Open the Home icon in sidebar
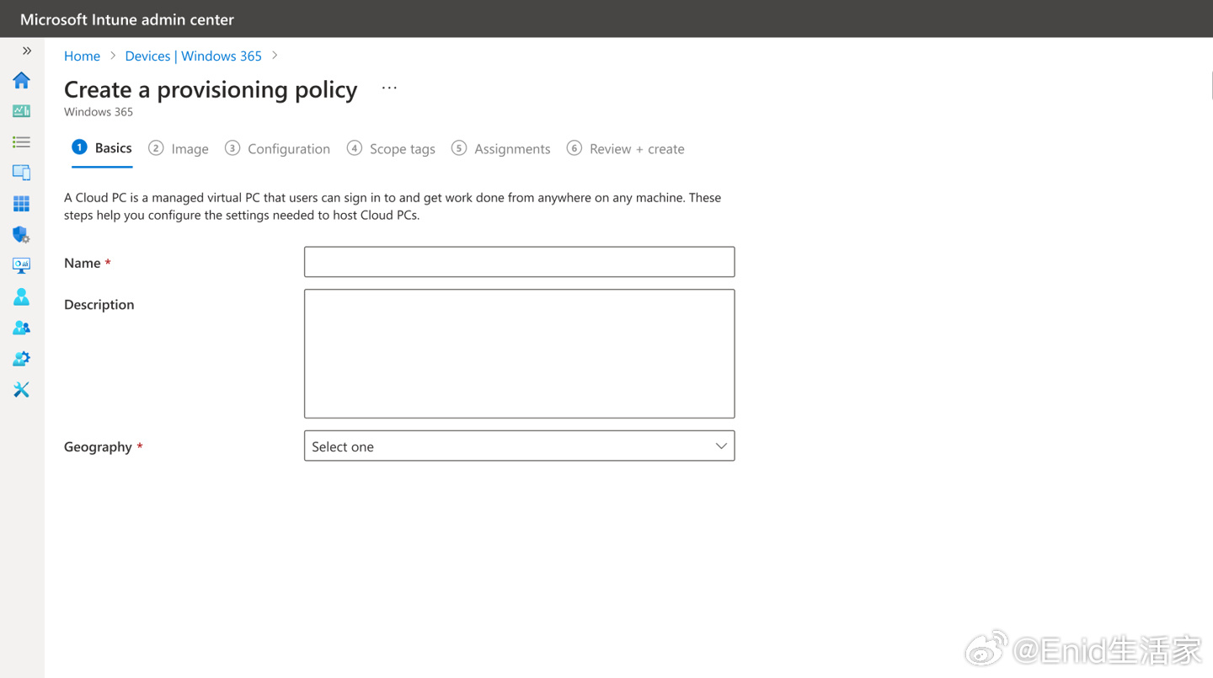Screen dimensions: 1213x678 click(x=21, y=80)
